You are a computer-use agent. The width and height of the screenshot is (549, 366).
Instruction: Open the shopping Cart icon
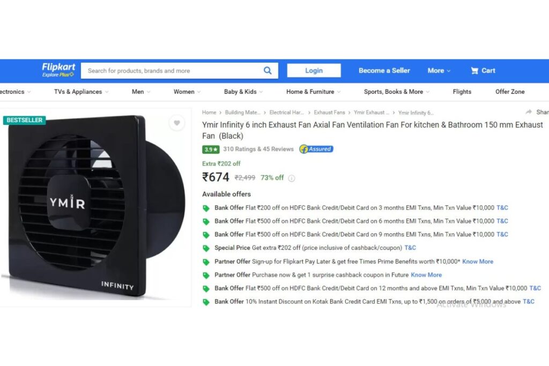474,71
